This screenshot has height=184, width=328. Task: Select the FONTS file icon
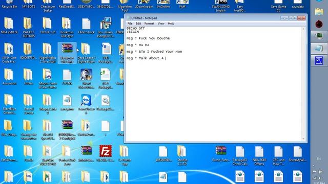pyautogui.click(x=67, y=77)
